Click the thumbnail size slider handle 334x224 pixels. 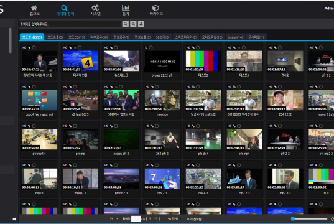(x=293, y=218)
